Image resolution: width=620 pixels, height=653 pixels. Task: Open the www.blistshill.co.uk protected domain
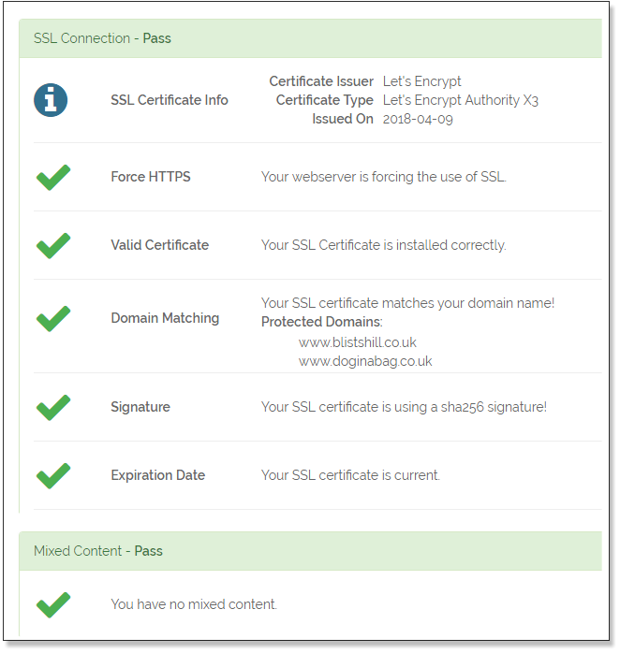pos(358,342)
